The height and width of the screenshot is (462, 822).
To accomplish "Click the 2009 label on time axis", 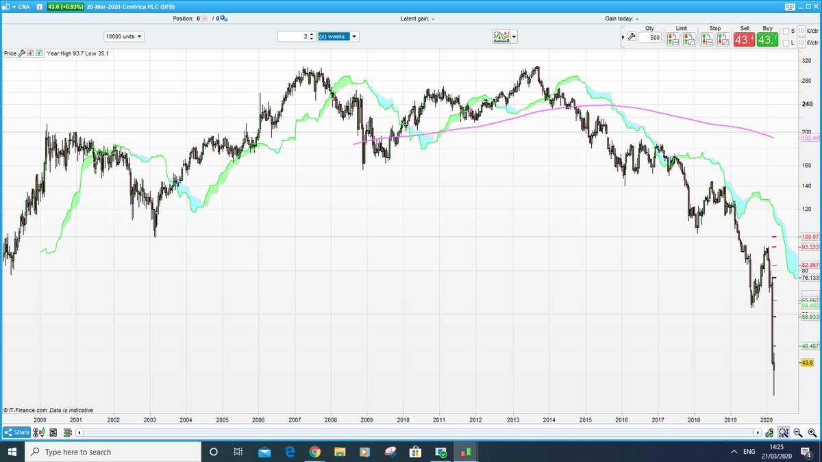I will tap(366, 419).
